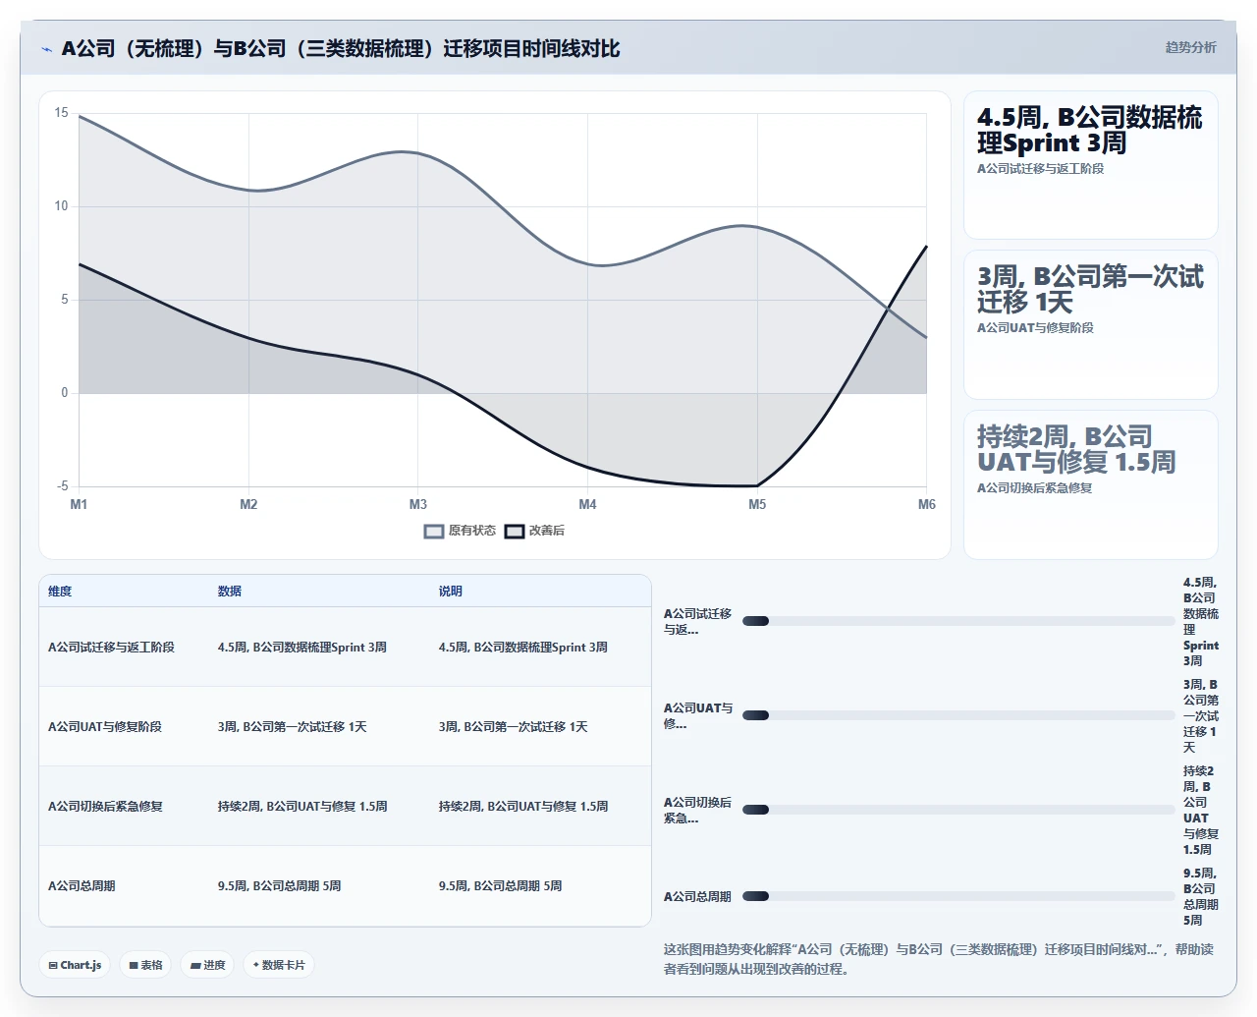This screenshot has height=1017, width=1257.
Task: Click the A公司总周期 progress bar
Action: [x=958, y=896]
